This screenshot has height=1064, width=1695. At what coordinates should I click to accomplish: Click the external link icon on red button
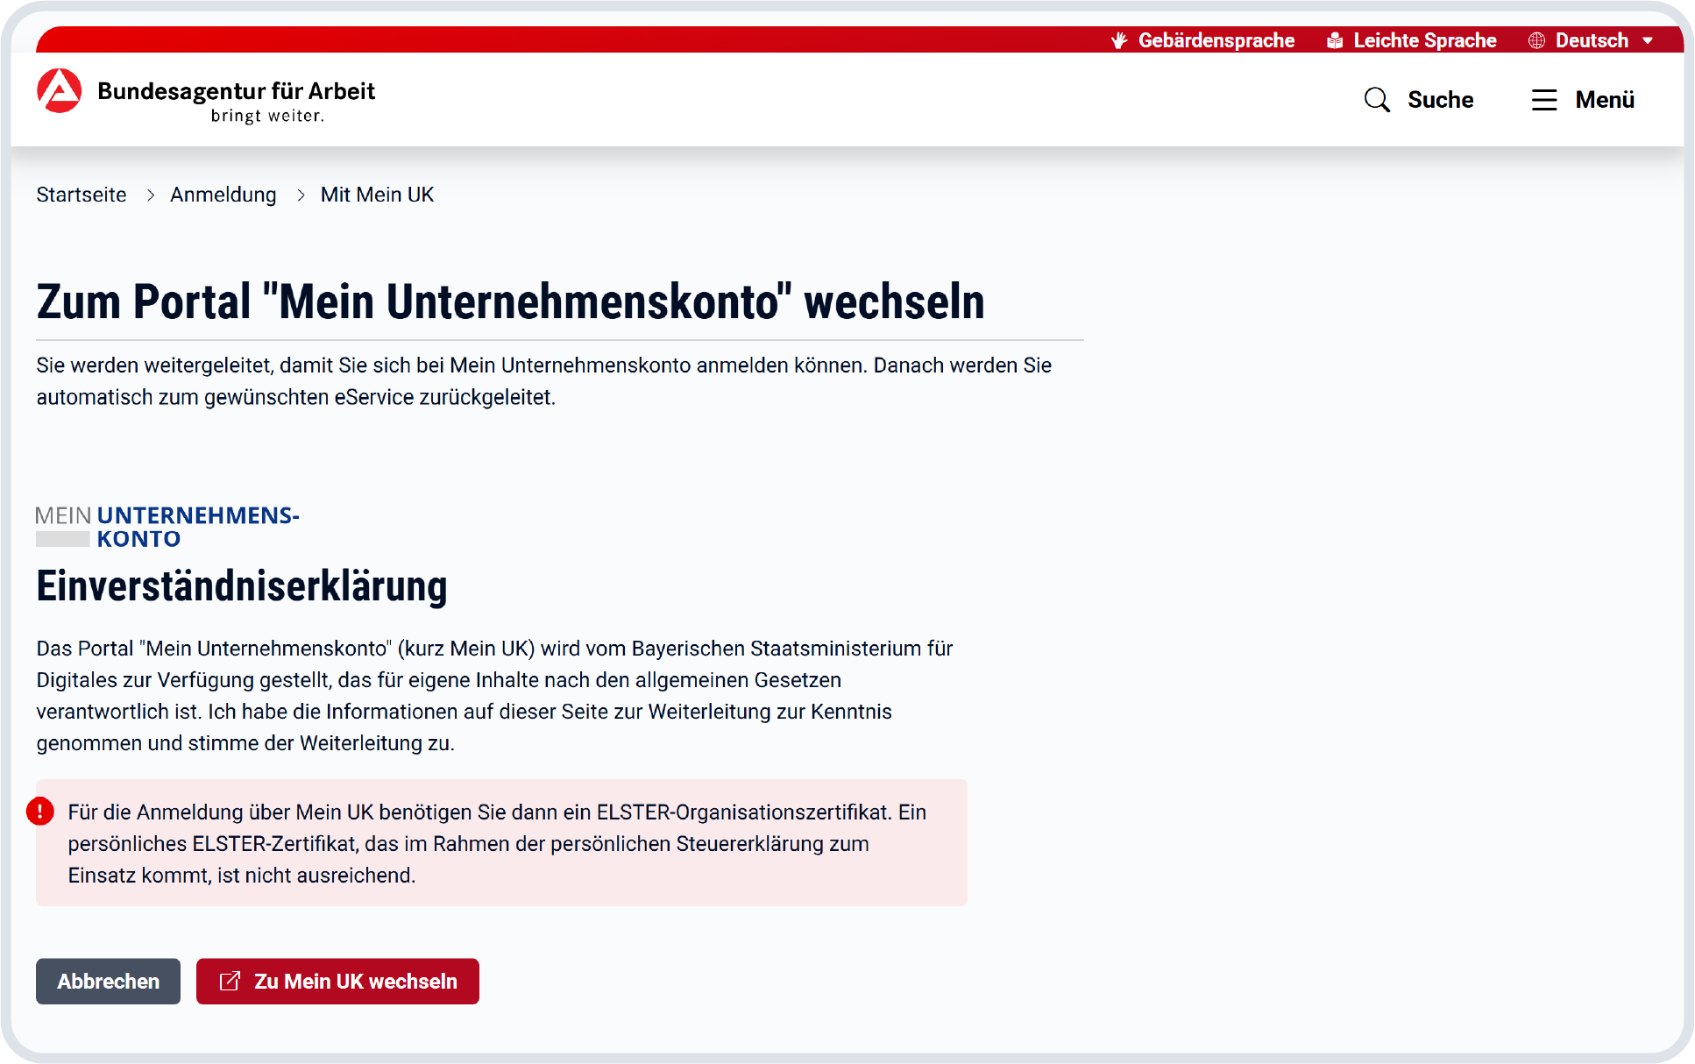tap(230, 981)
